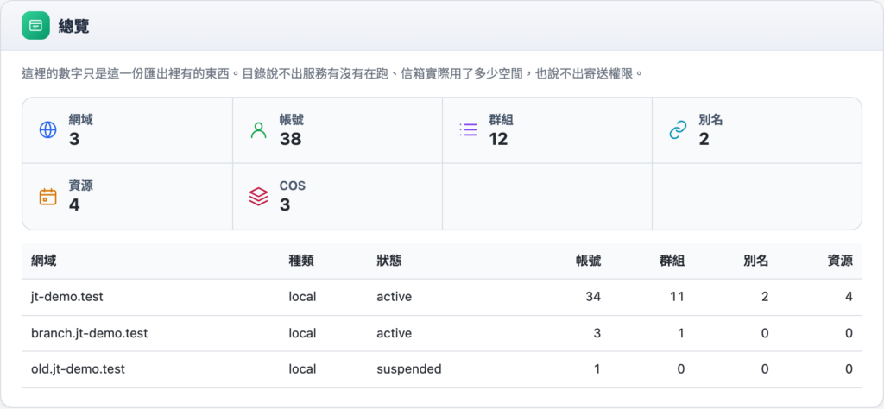Click the local type of jt-demo.test

click(302, 297)
